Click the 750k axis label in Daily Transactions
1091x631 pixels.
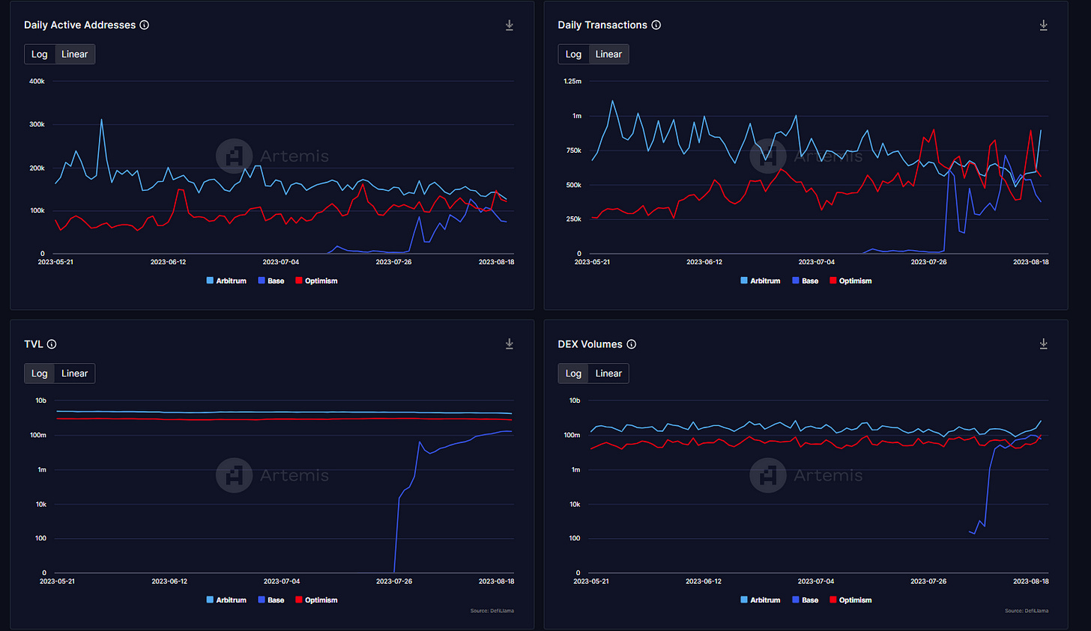574,150
